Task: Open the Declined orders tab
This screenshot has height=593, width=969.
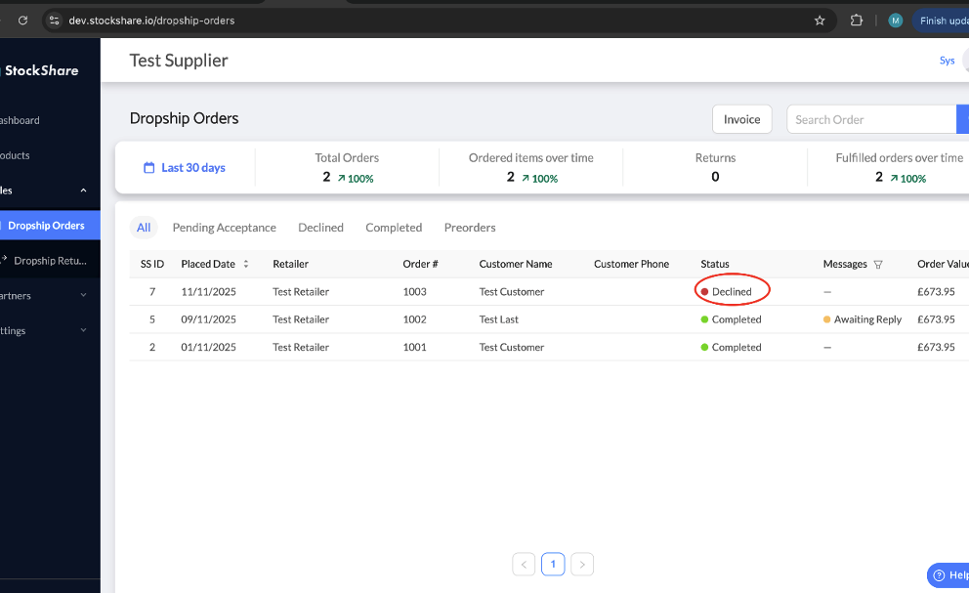Action: [x=320, y=228]
